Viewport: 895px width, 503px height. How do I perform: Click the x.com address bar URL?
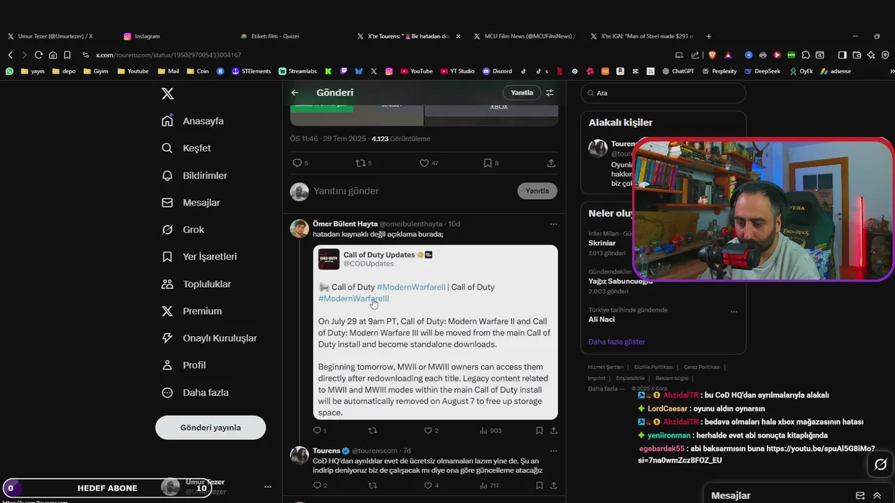168,54
